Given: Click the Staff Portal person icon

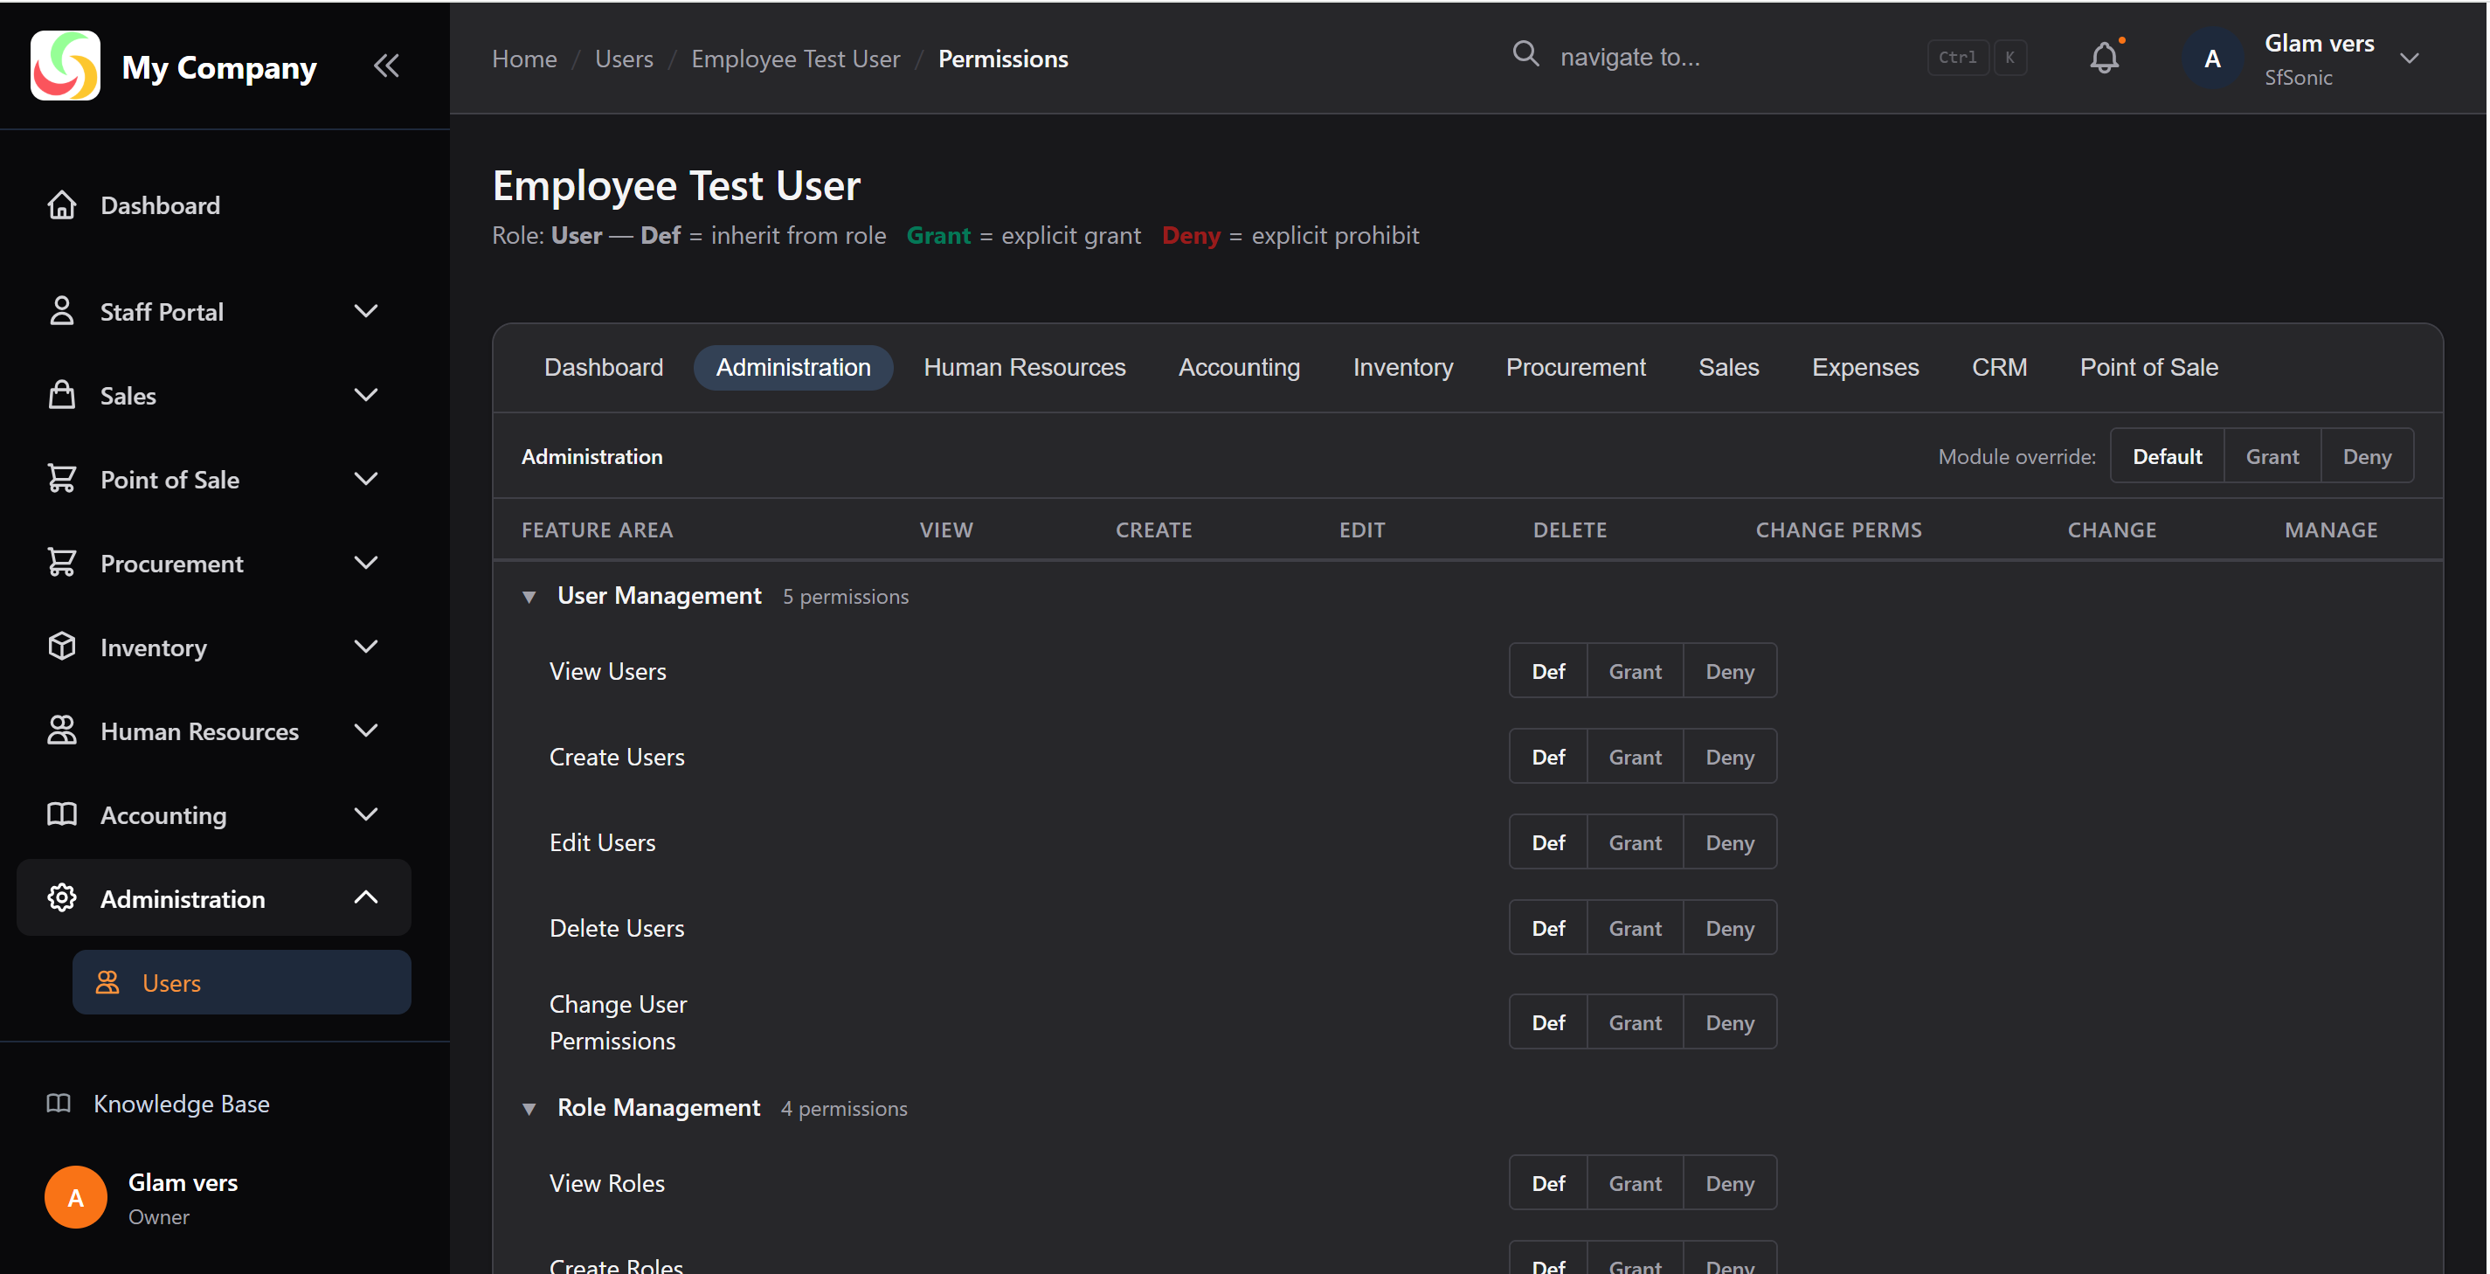Looking at the screenshot, I should tap(62, 311).
